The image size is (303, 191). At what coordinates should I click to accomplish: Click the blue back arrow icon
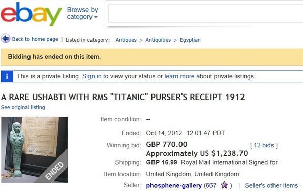click(x=6, y=39)
